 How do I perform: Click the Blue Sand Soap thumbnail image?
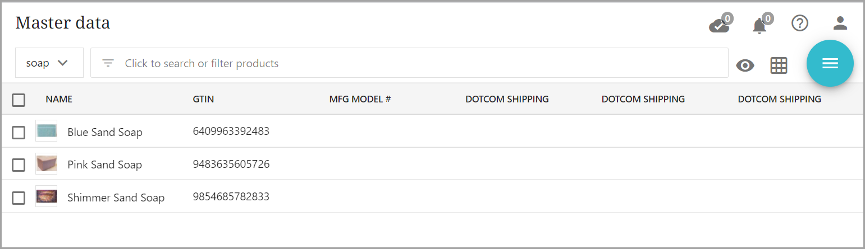46,131
